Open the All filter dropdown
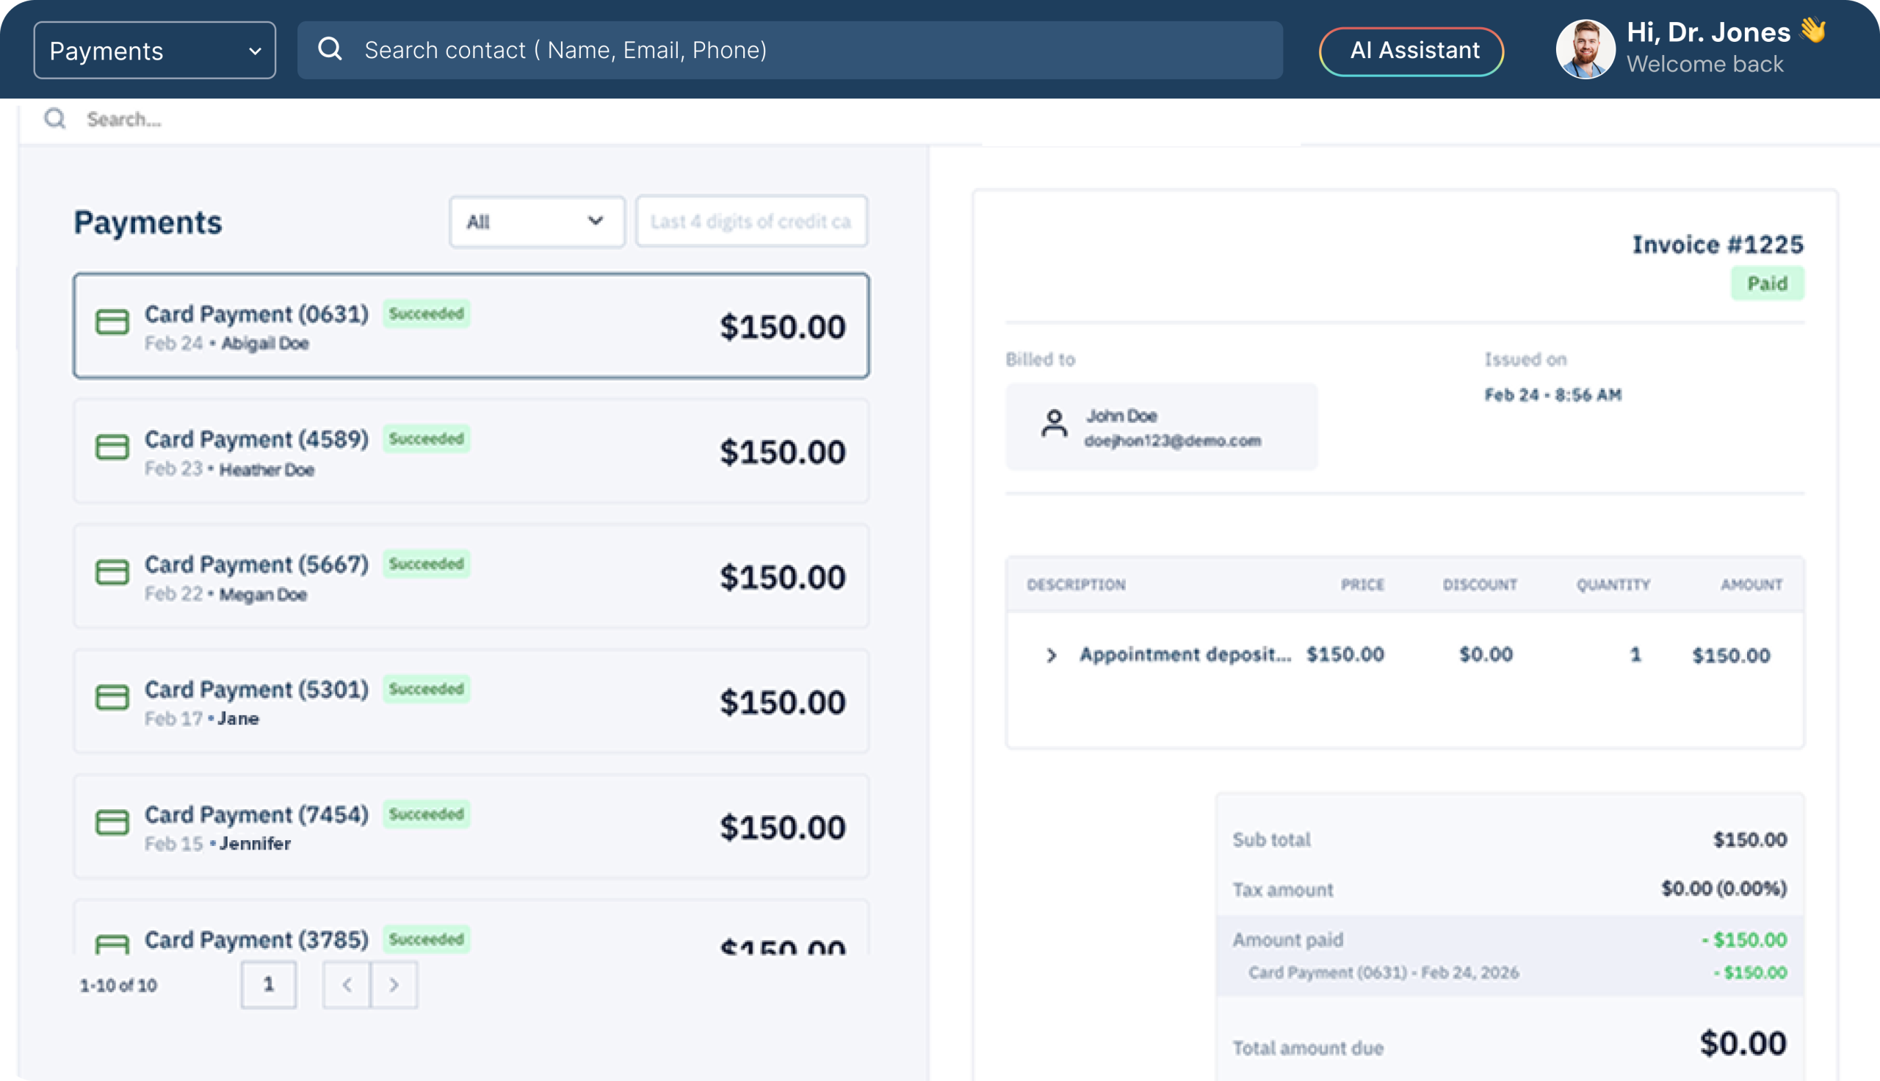Image resolution: width=1880 pixels, height=1081 pixels. click(536, 221)
